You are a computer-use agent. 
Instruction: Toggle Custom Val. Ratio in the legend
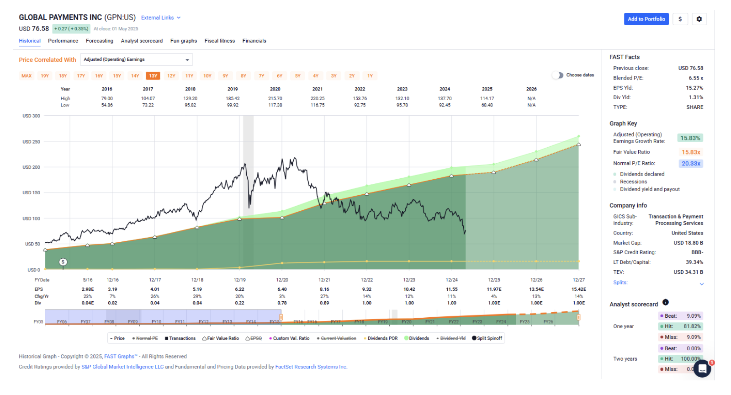289,338
